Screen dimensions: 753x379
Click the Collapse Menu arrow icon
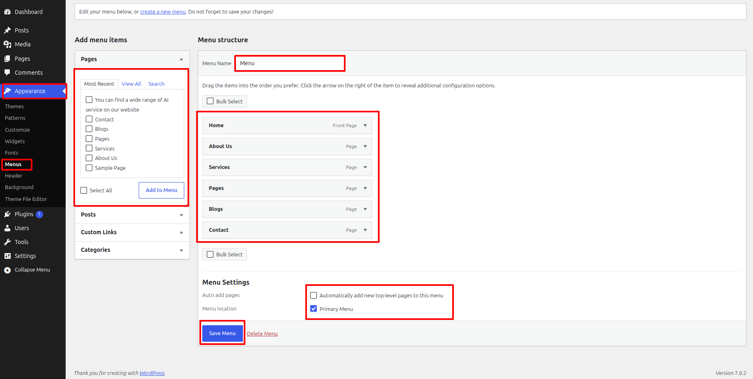tap(7, 270)
